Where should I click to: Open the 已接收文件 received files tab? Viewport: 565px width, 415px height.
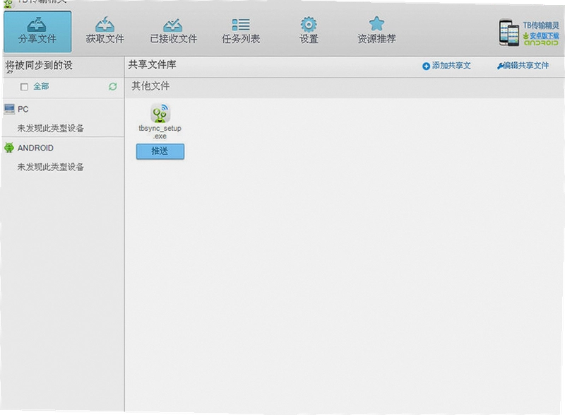click(173, 31)
